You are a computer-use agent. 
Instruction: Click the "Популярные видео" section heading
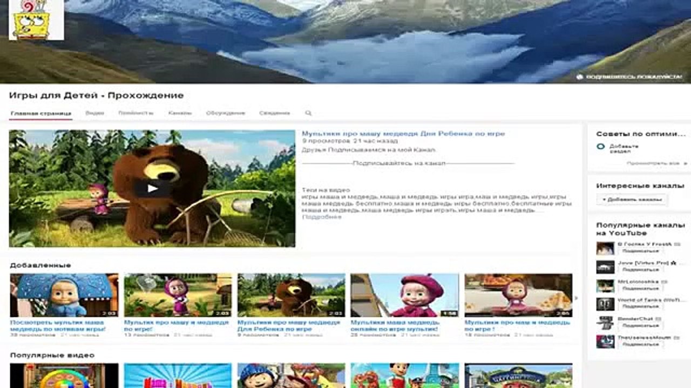52,355
